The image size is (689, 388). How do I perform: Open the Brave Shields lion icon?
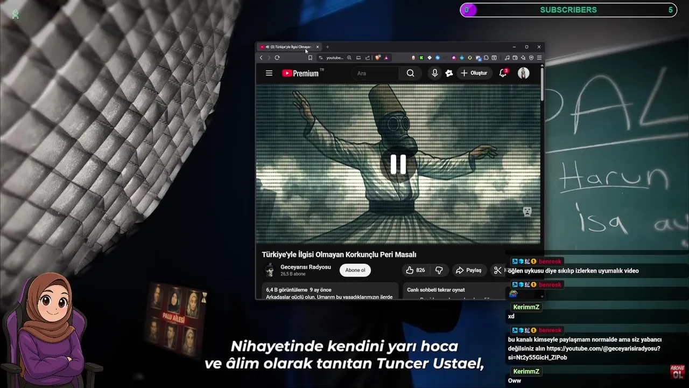[x=378, y=58]
